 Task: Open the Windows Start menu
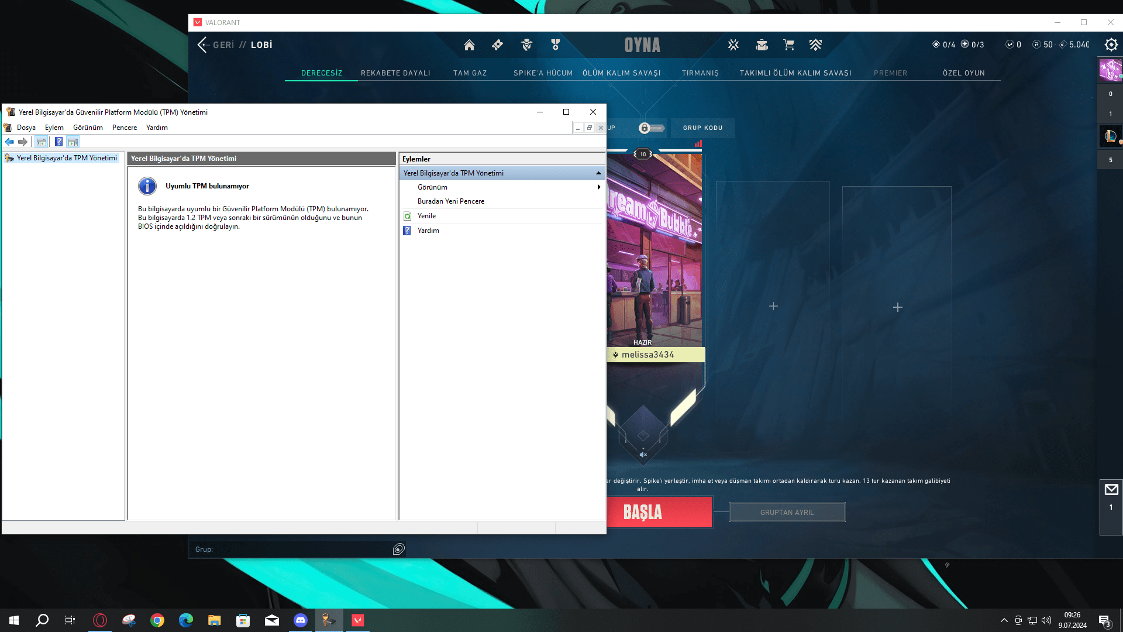point(14,620)
